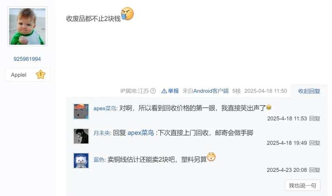This screenshot has width=332, height=196.
Task: Click the Apple level star badge
Action: 41,75
